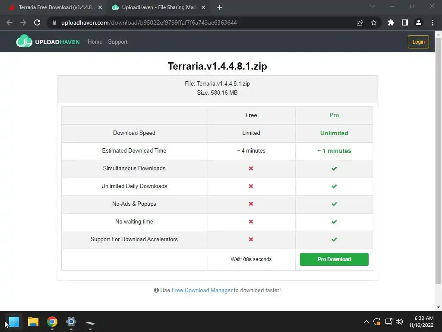Viewport: 442px width, 332px height.
Task: Open the Support navigation link
Action: pos(118,42)
